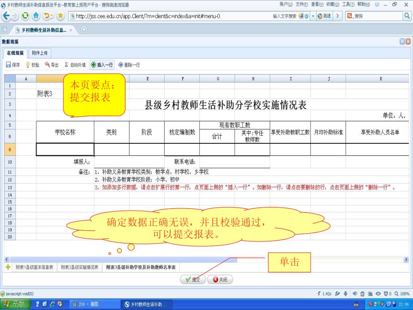Select column E header
Viewport: 413px width, 310px height.
(x=147, y=79)
